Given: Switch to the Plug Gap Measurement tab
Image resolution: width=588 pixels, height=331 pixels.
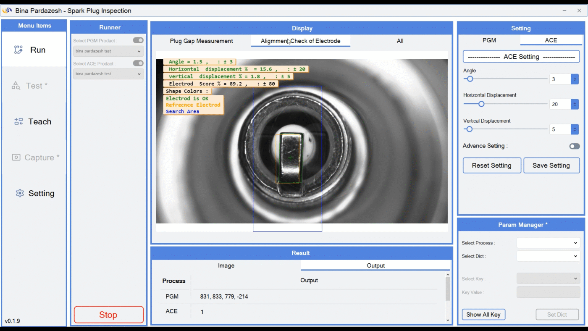Looking at the screenshot, I should click(201, 41).
